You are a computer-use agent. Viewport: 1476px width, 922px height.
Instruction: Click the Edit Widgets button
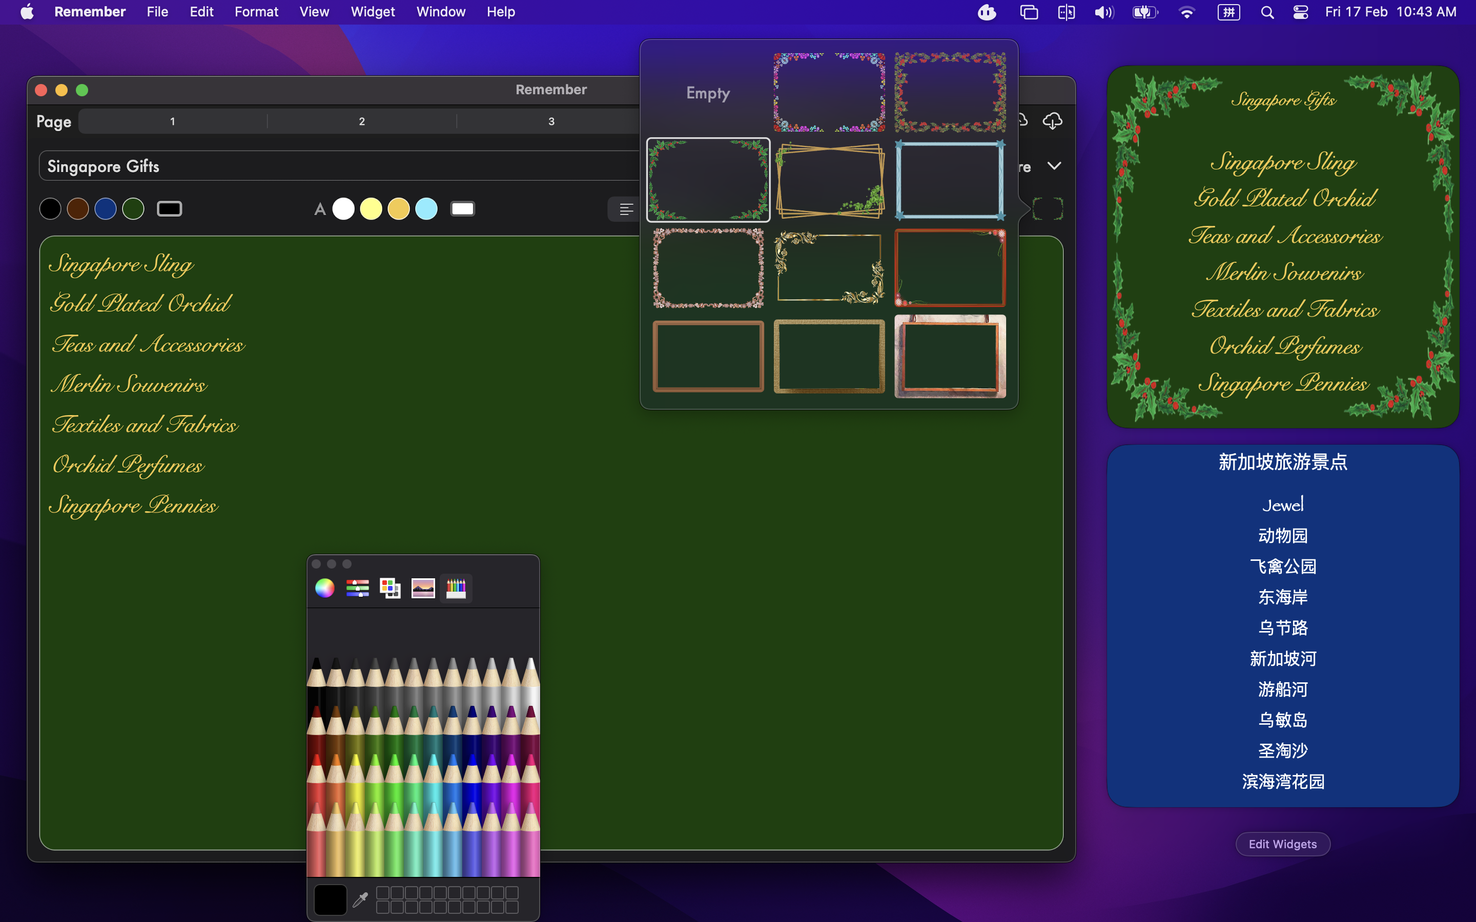(x=1282, y=844)
